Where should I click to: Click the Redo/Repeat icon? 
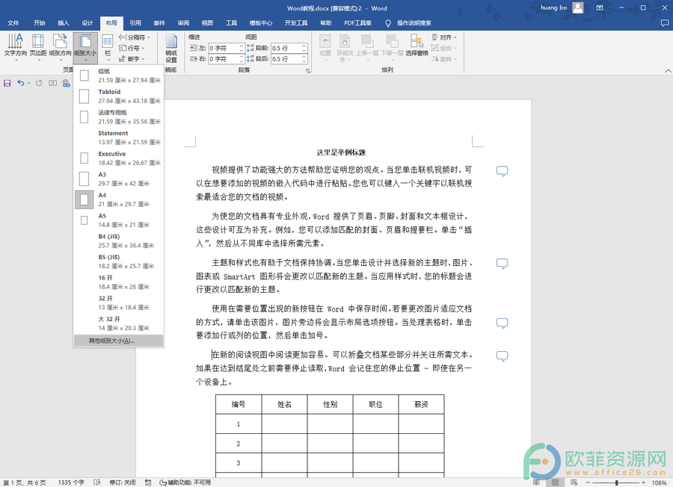point(39,83)
